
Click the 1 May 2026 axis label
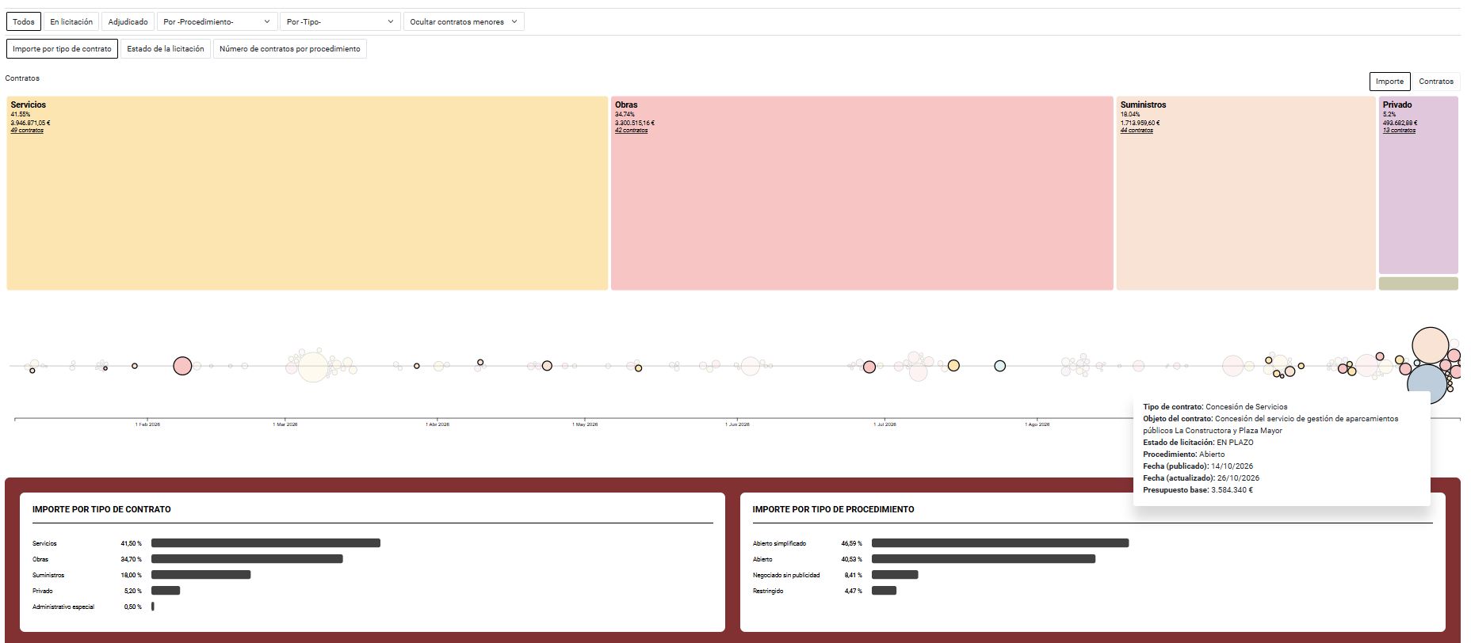tap(585, 424)
